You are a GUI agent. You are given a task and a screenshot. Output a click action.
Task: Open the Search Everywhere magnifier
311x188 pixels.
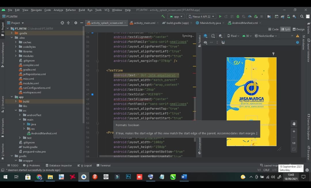302,16
